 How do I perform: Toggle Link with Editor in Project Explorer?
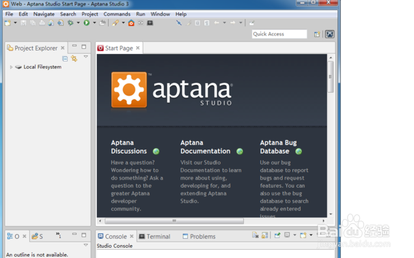74,59
